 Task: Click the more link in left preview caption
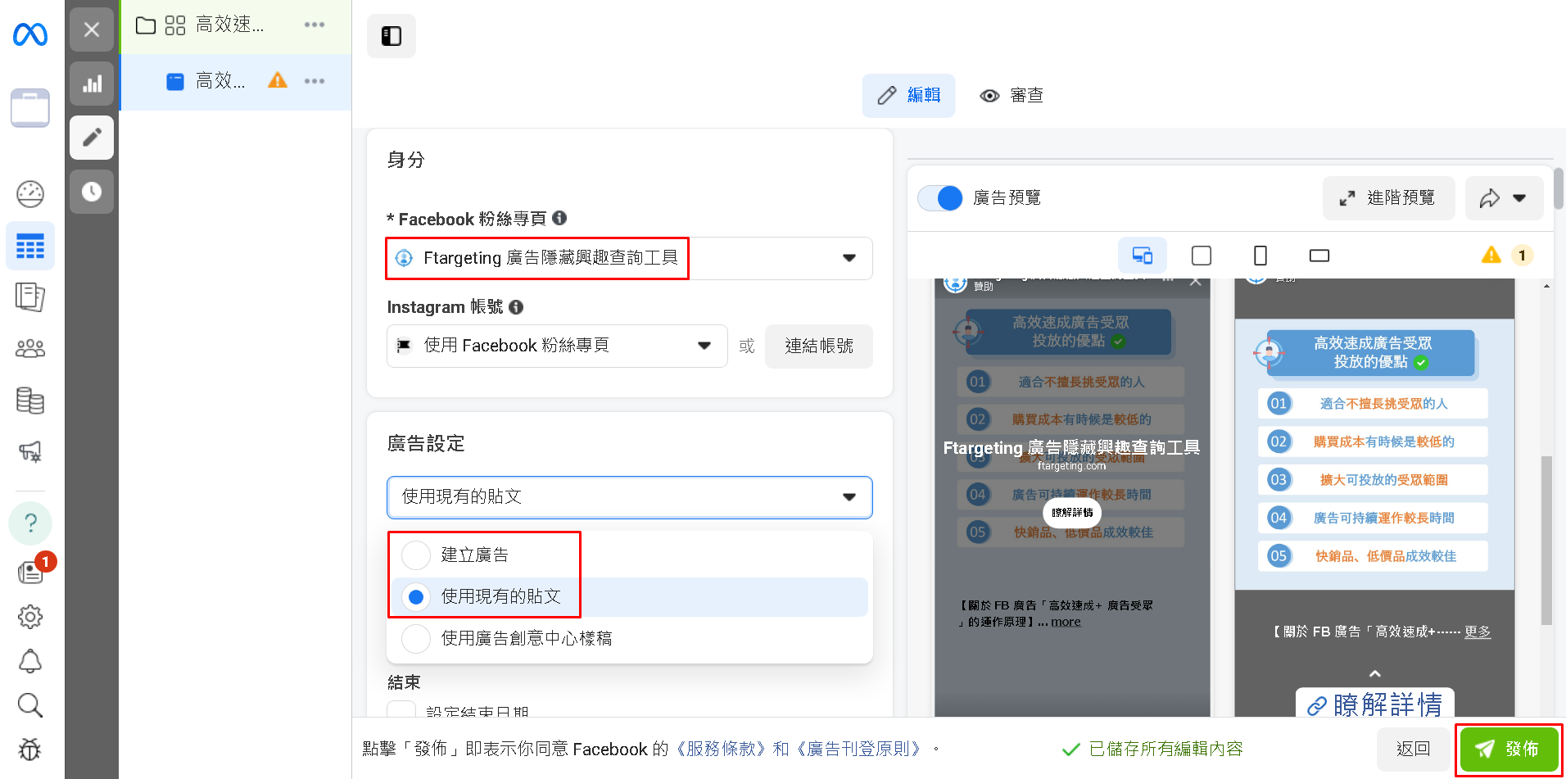[x=1066, y=622]
